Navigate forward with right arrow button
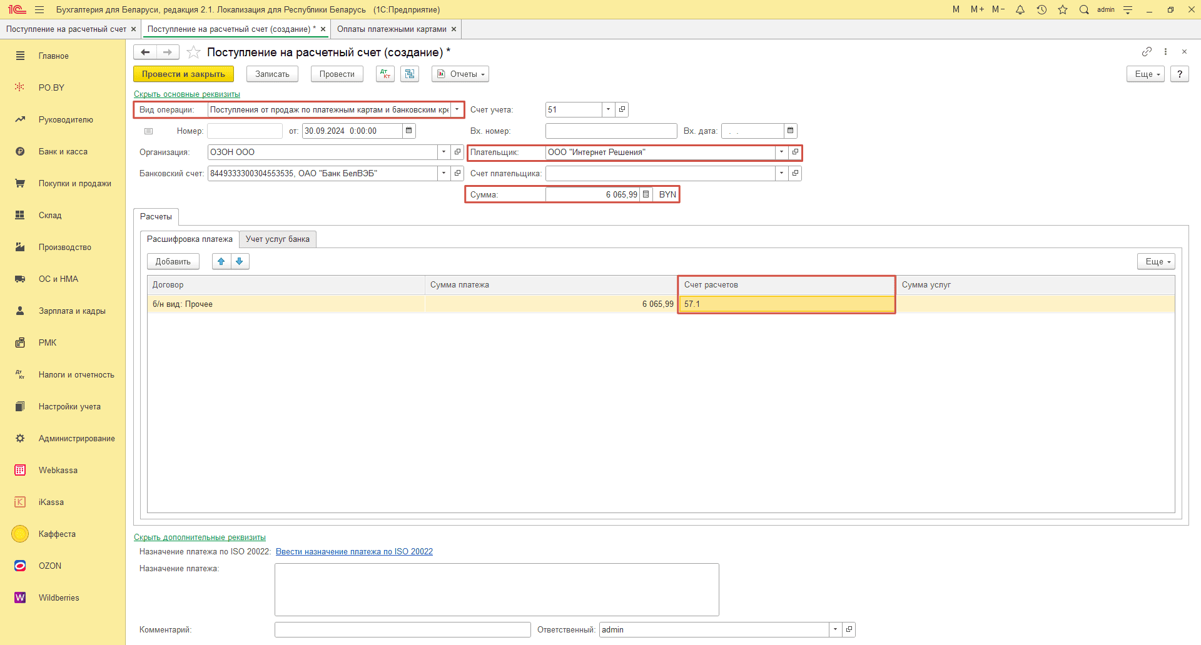The height and width of the screenshot is (645, 1201). click(168, 52)
